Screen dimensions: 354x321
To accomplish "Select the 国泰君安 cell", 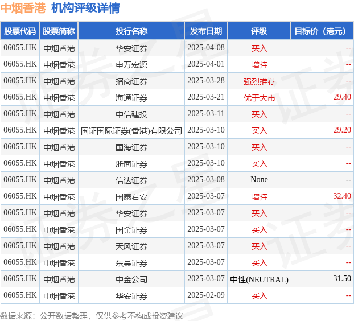I will coord(131,197).
